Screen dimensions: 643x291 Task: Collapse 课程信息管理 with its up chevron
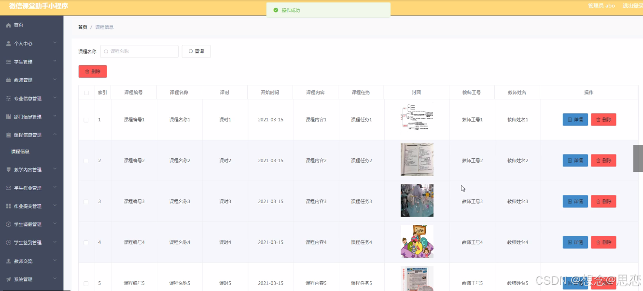55,135
